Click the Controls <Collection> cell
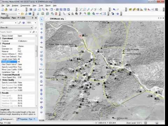The width and height of the screenshot is (168, 126). coord(23,41)
